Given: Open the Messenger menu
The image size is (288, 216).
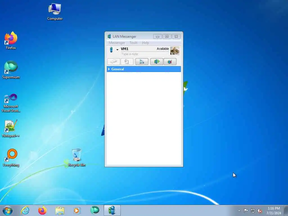Looking at the screenshot, I should click(117, 43).
